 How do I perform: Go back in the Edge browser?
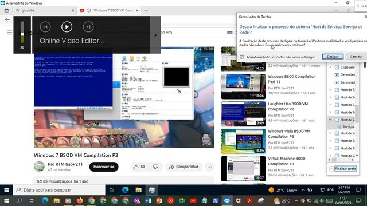7,20
